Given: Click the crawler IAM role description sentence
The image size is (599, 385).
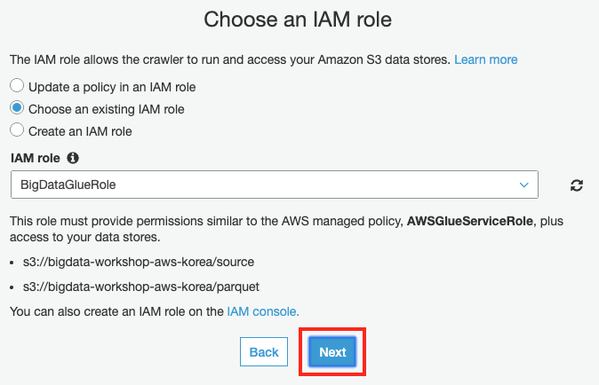Looking at the screenshot, I should [229, 59].
